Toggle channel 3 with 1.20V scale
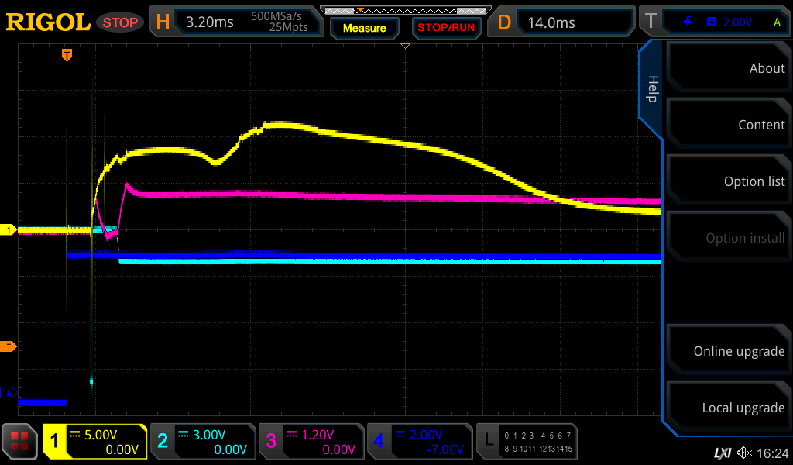This screenshot has height=465, width=793. click(310, 442)
